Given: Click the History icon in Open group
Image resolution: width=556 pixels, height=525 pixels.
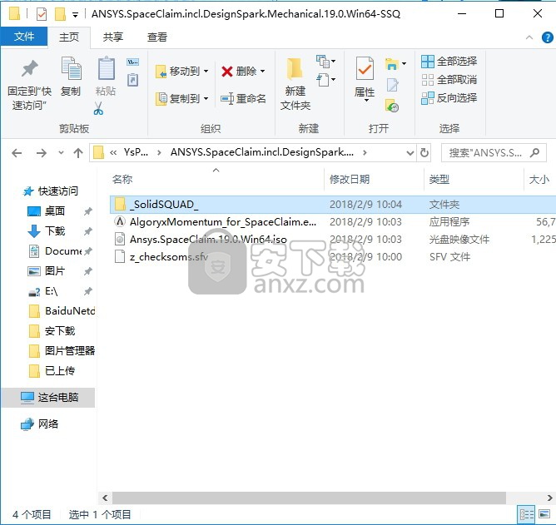Looking at the screenshot, I should pos(392,106).
